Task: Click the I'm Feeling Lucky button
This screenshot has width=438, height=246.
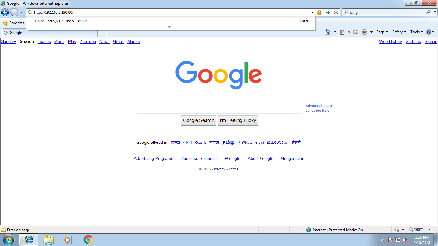Action: point(238,120)
